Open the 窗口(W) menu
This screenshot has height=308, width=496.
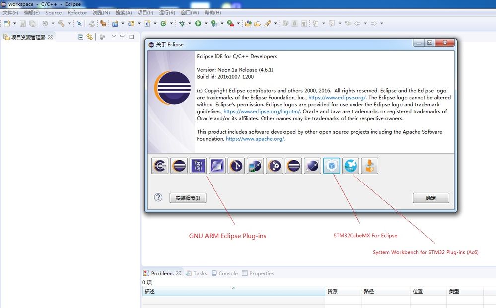(x=190, y=13)
